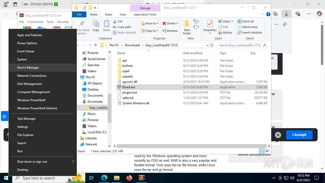Image resolution: width=325 pixels, height=183 pixels.
Task: Click the navigation pane vertical scrollbar
Action: (110, 108)
